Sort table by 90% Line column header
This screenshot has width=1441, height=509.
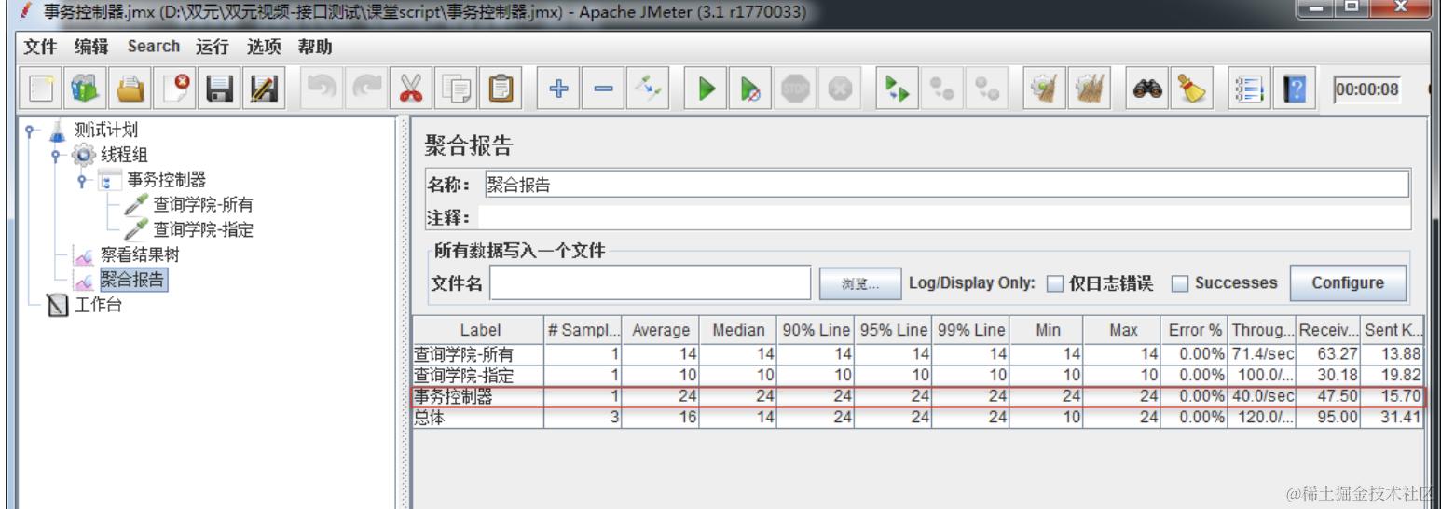click(814, 330)
